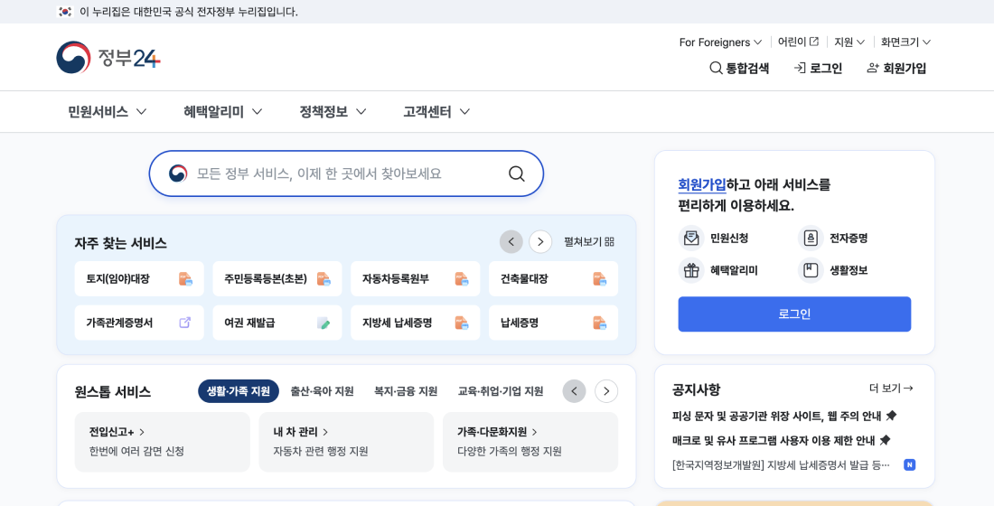Open the 화면크기 dropdown
The width and height of the screenshot is (994, 506).
(x=905, y=42)
